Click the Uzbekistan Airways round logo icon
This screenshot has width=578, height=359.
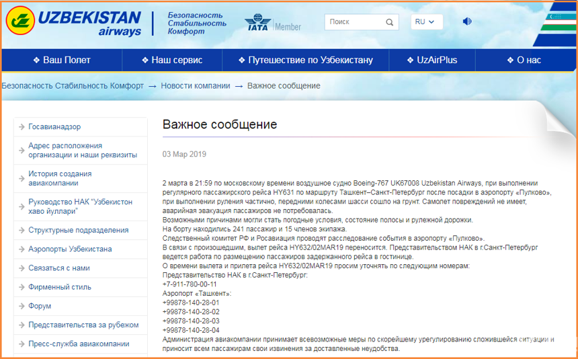click(x=20, y=21)
